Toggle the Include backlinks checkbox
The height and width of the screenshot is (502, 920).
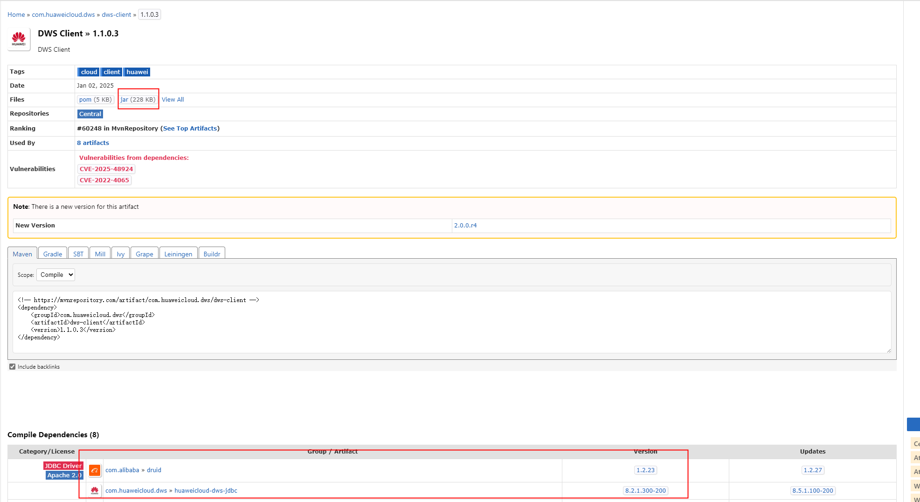13,367
